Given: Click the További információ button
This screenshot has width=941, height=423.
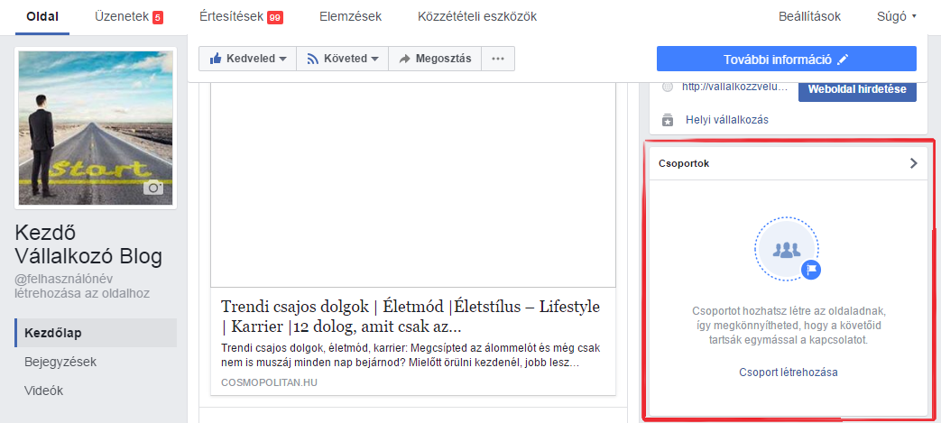Looking at the screenshot, I should pyautogui.click(x=786, y=59).
